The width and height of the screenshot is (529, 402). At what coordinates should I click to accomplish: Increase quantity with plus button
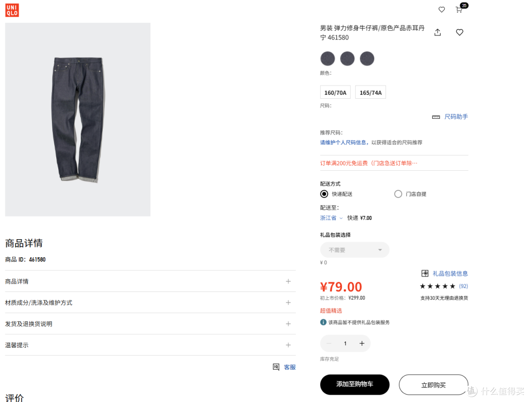pyautogui.click(x=362, y=343)
